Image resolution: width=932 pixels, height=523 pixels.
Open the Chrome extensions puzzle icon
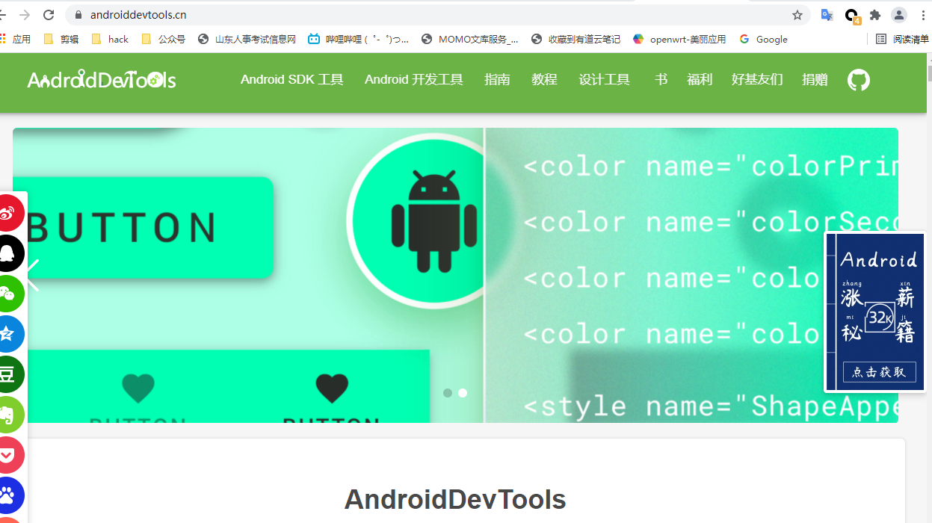pos(875,15)
